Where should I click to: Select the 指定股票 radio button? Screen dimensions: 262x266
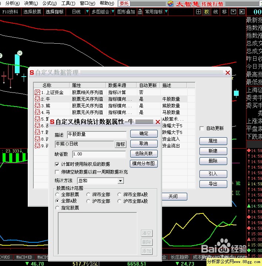coord(57,208)
